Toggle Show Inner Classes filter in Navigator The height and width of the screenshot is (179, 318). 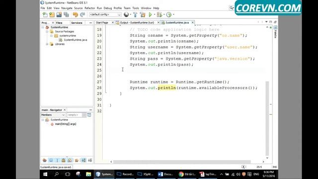[70, 160]
